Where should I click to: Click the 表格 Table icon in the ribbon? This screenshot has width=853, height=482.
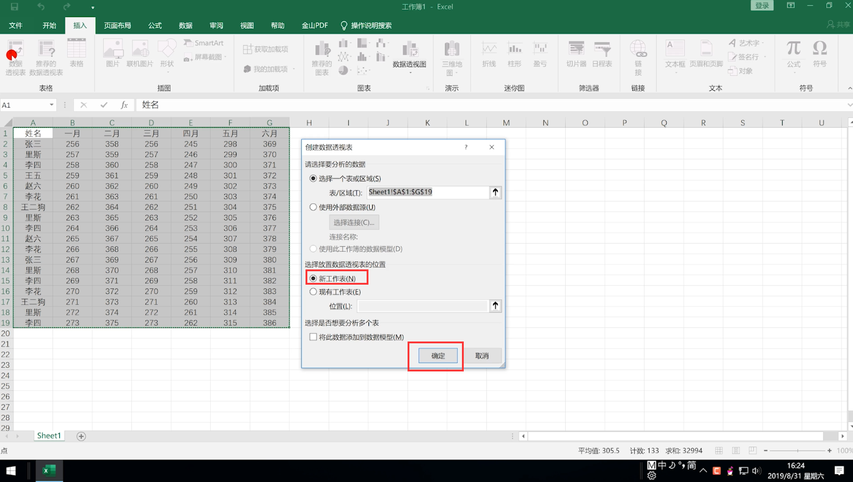click(76, 54)
